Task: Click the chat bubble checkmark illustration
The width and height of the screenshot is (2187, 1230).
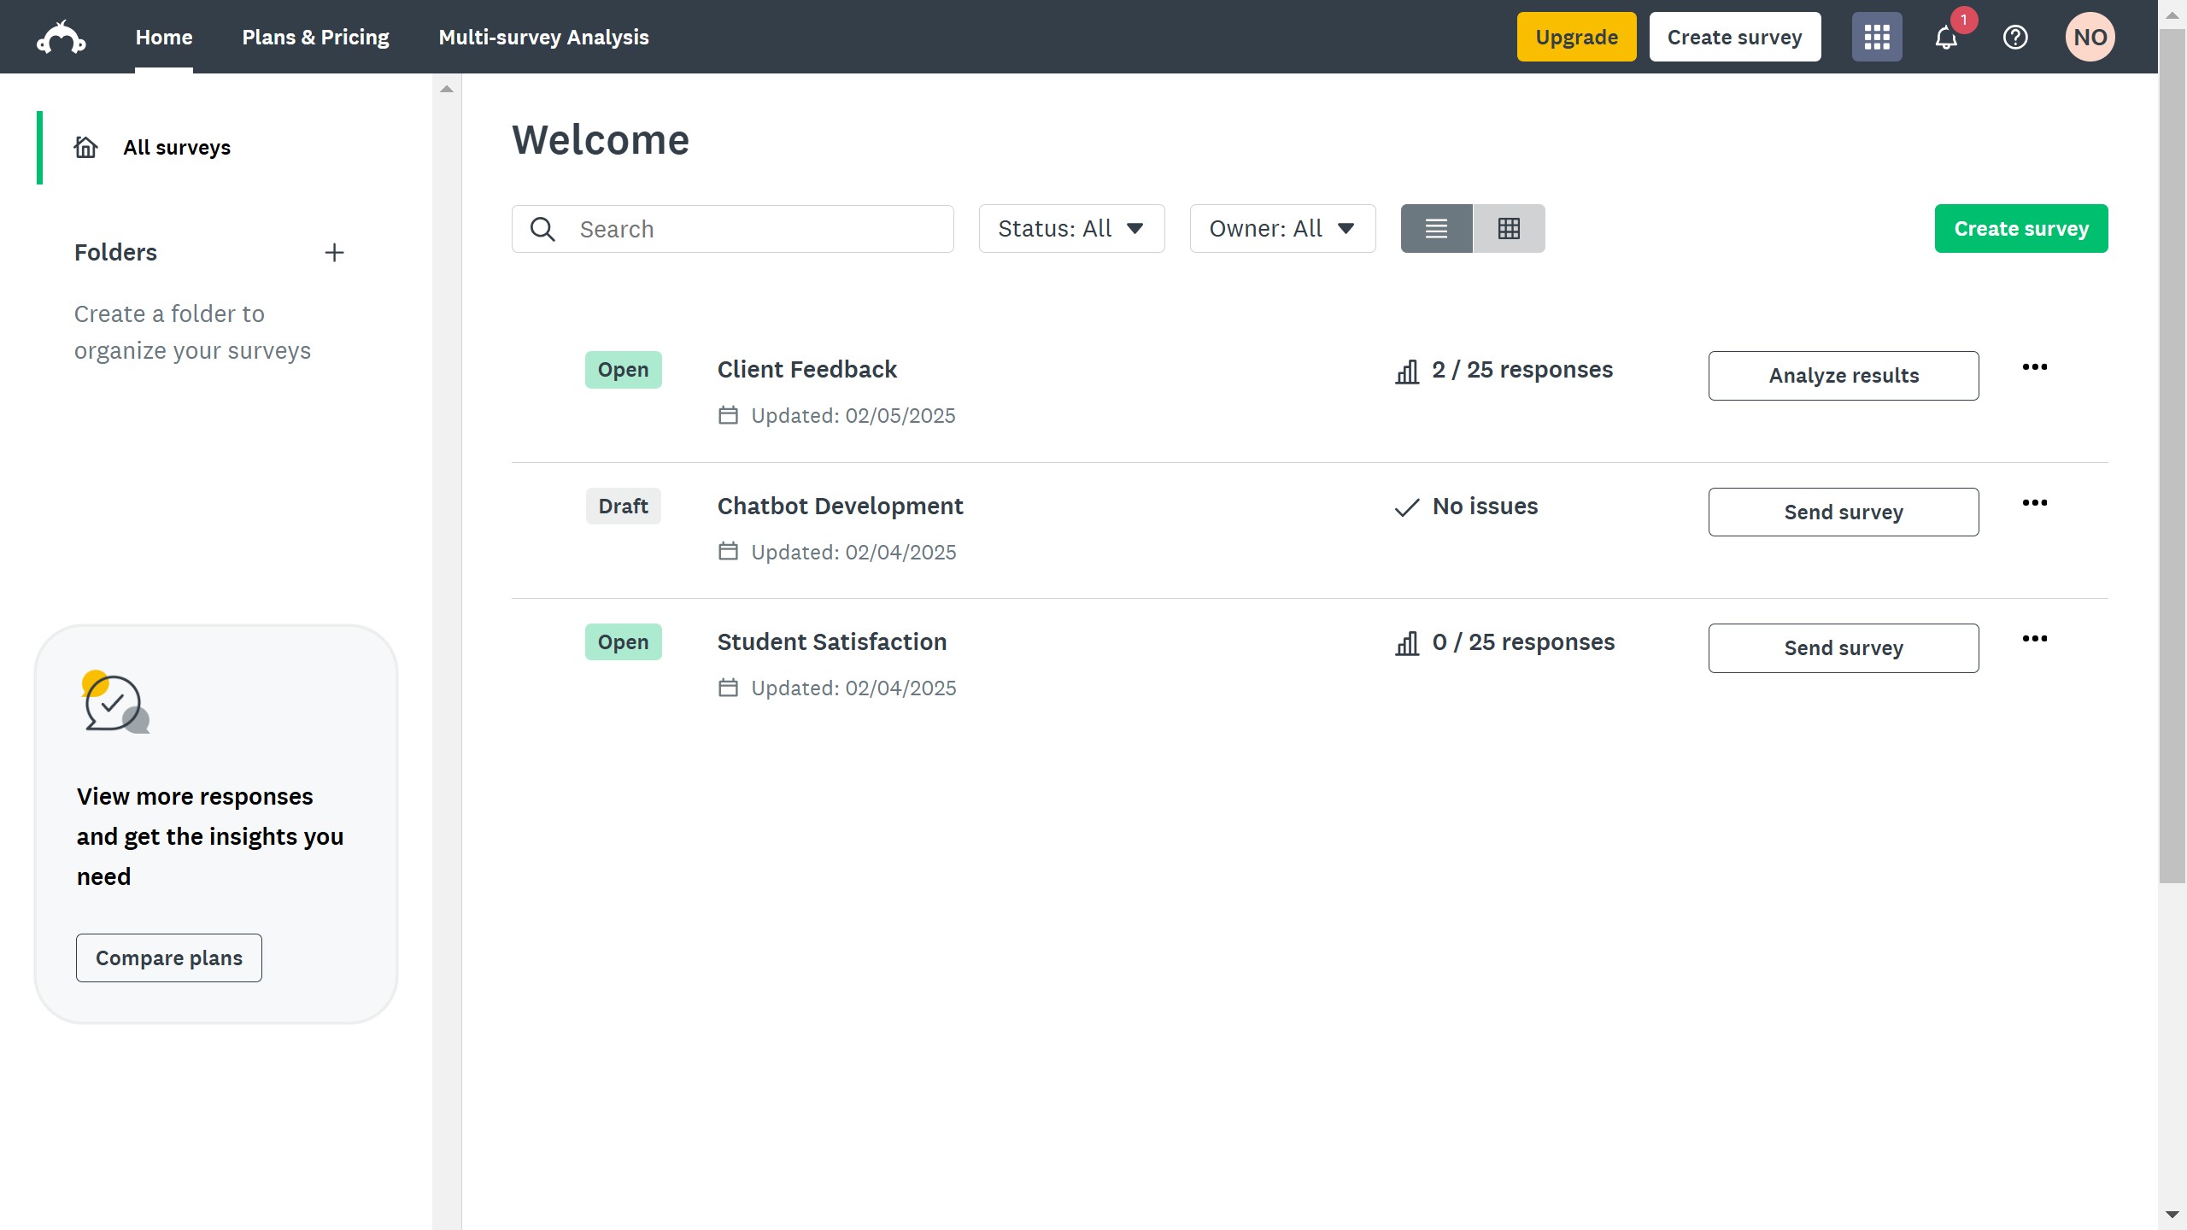Action: 115,702
